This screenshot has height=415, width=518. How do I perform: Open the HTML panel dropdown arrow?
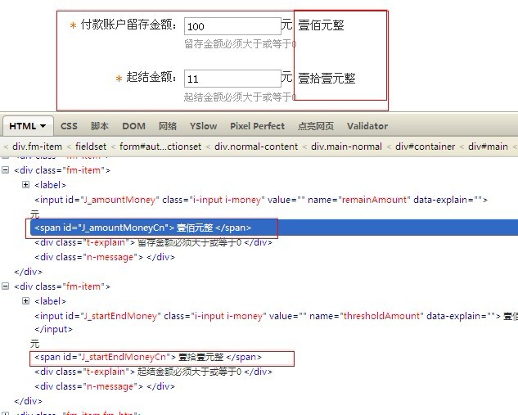coord(42,126)
